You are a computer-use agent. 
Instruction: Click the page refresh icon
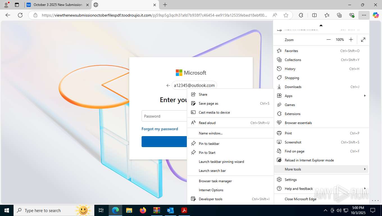click(x=20, y=15)
